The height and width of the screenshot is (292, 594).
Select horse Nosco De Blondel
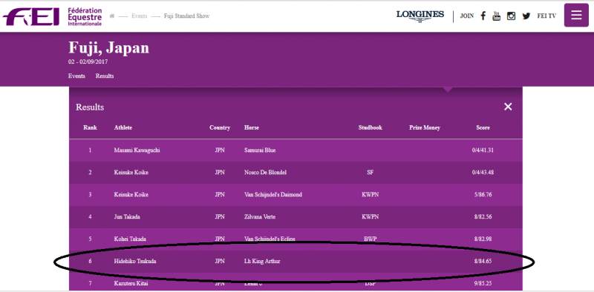pyautogui.click(x=266, y=173)
